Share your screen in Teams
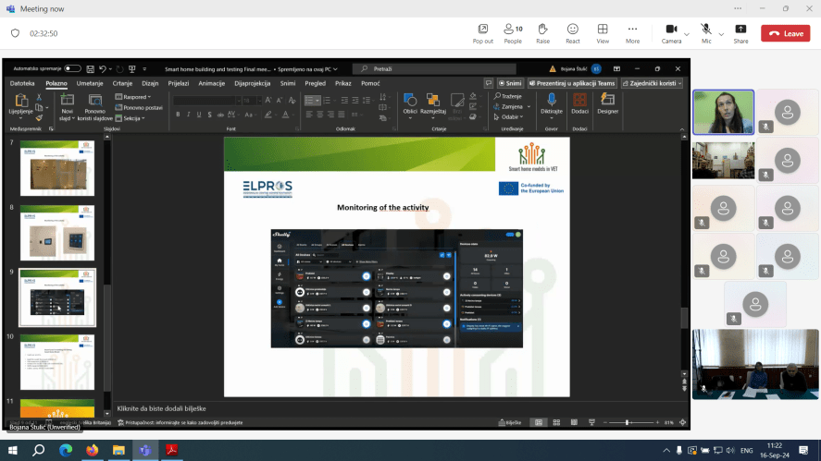 pyautogui.click(x=740, y=33)
